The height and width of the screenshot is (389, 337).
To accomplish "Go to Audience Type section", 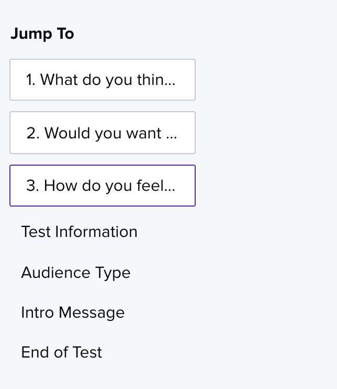I will click(x=76, y=273).
